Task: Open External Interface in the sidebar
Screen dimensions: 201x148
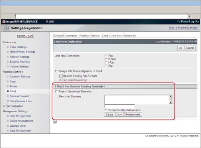Action: click(20, 62)
